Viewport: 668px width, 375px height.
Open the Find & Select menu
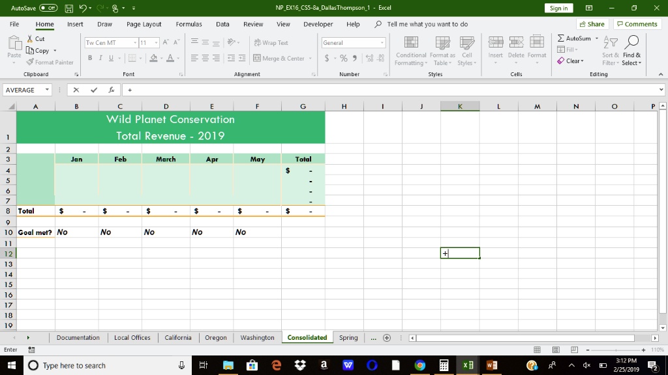click(631, 51)
